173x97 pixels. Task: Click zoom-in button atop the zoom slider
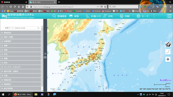pyautogui.click(x=161, y=42)
